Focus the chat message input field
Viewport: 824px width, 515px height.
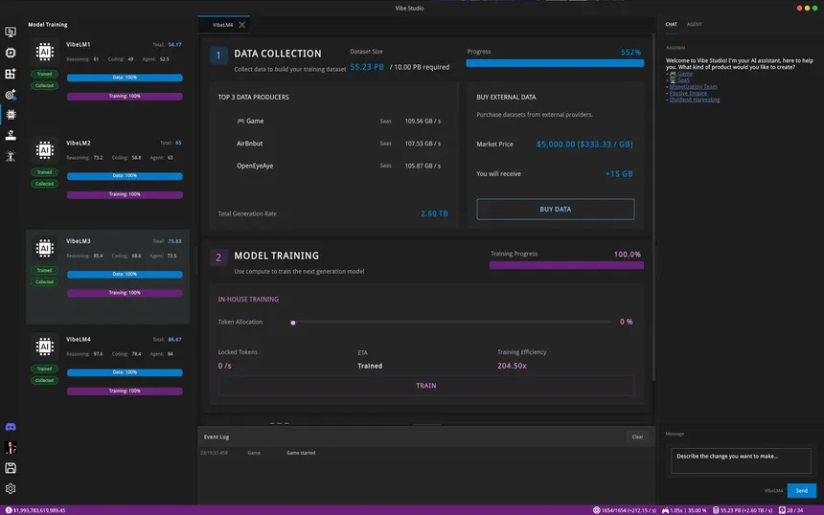pyautogui.click(x=741, y=460)
